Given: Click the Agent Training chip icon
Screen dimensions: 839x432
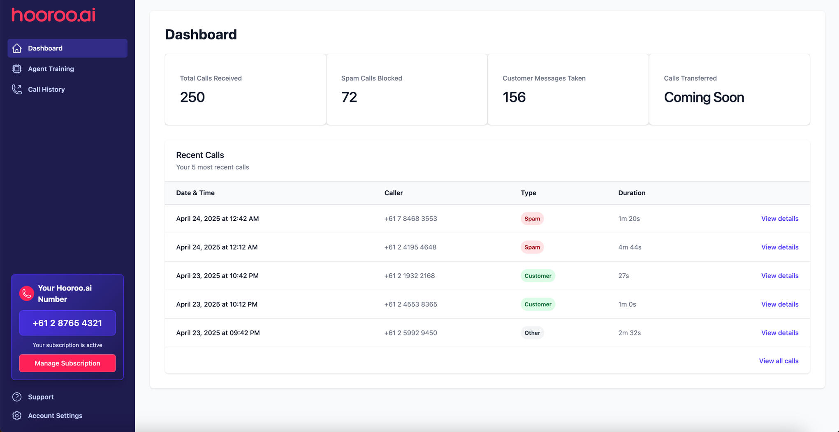Looking at the screenshot, I should pyautogui.click(x=17, y=69).
